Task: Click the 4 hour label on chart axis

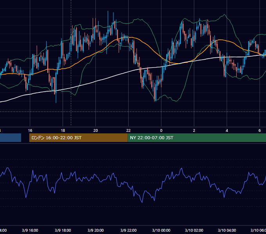Action: coord(227,131)
